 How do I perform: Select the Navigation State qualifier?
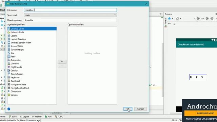32,84
